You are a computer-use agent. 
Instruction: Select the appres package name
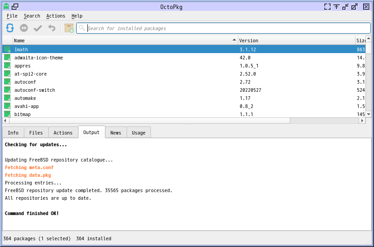click(23, 66)
